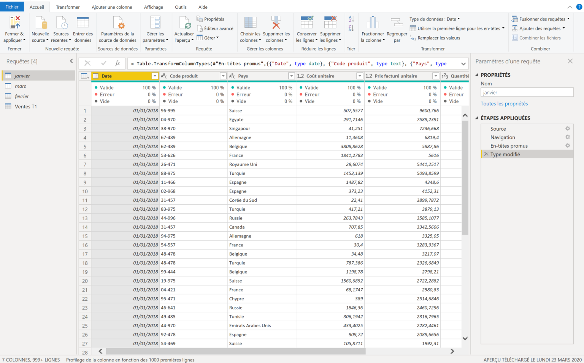Switch to Aide tab
584x363 pixels.
coord(203,7)
